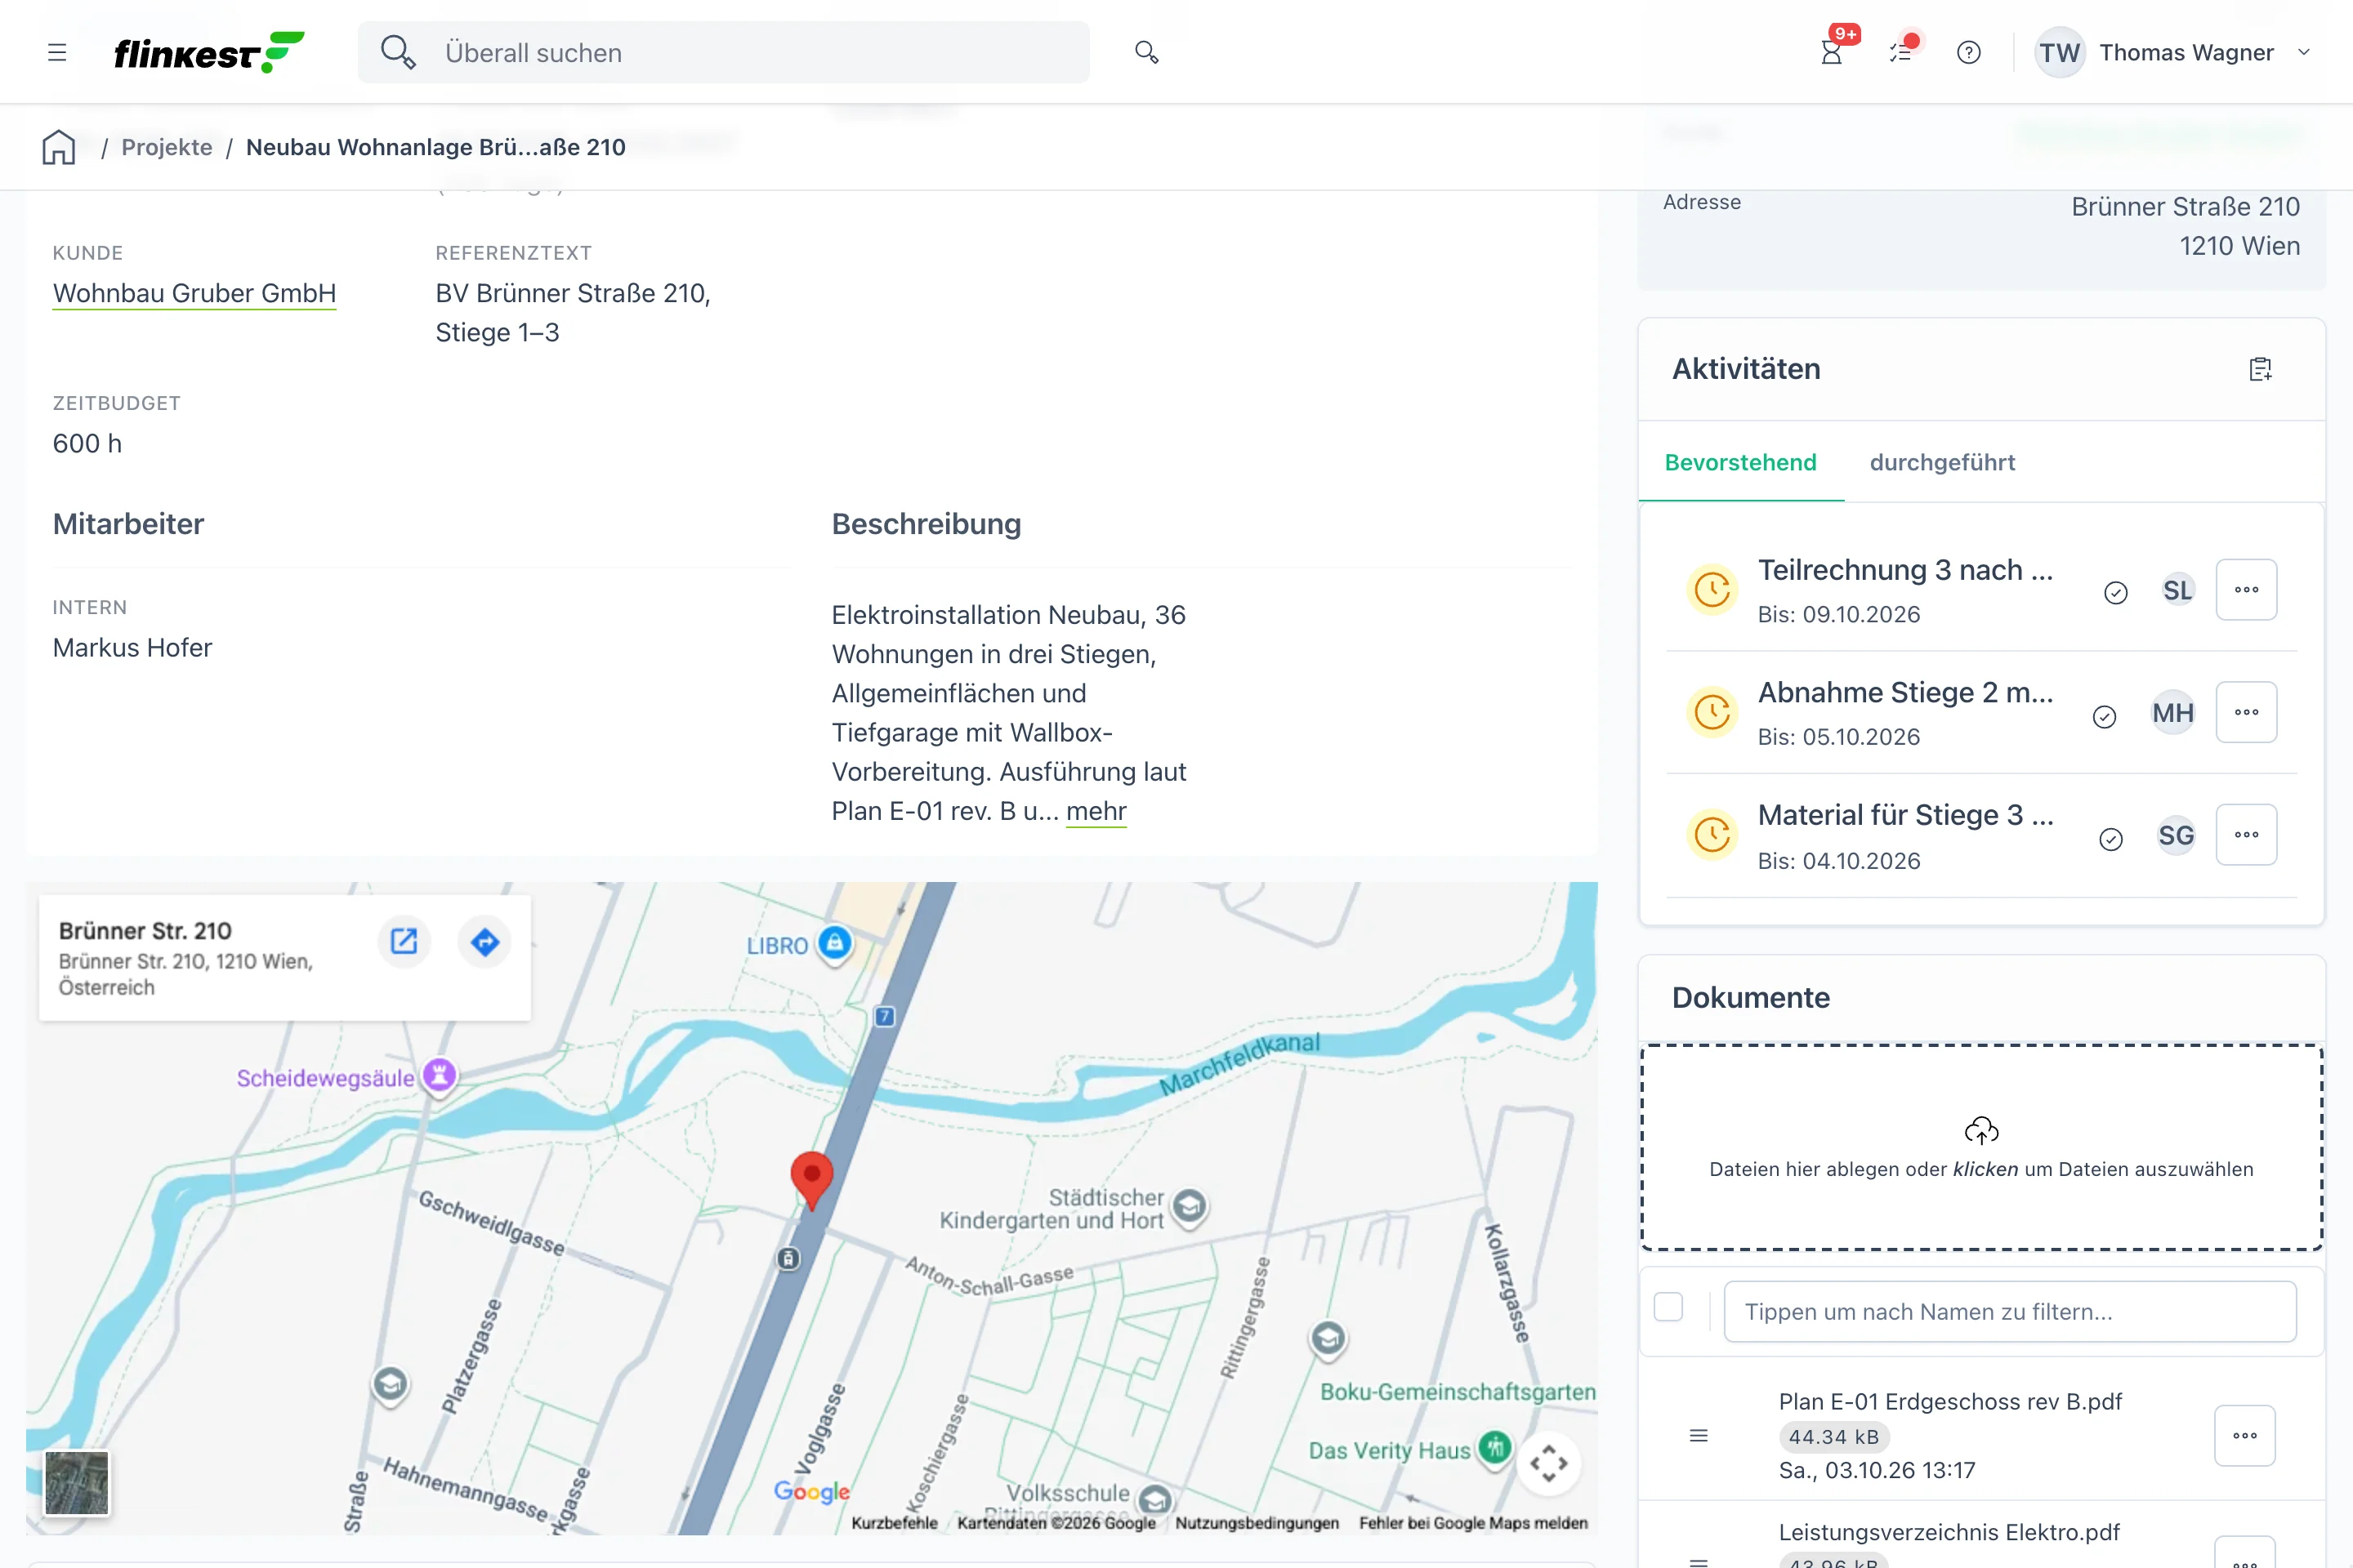Click the Kurzbefehle map button
The width and height of the screenshot is (2353, 1568).
(x=895, y=1522)
